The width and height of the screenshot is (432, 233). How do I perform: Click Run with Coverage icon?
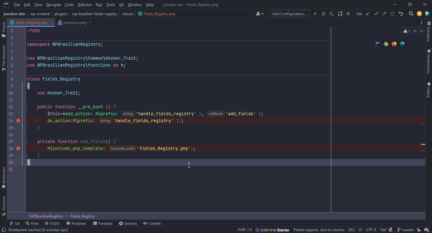[x=331, y=14]
